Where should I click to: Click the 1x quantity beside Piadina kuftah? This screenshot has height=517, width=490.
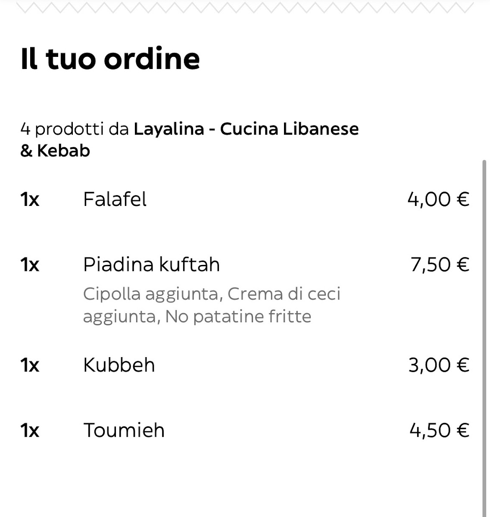tap(30, 265)
